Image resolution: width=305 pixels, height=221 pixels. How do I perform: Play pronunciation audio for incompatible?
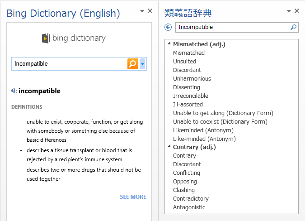14,91
